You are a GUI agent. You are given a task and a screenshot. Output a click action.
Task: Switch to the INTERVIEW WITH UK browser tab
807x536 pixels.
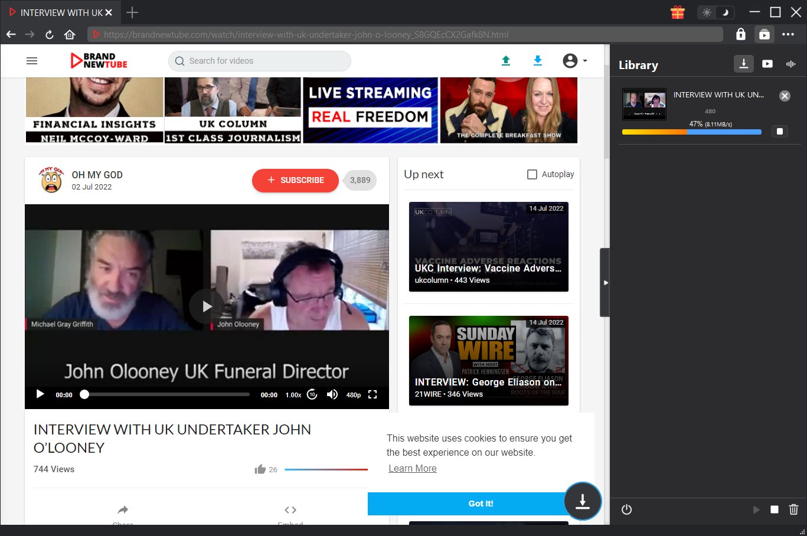[x=56, y=12]
